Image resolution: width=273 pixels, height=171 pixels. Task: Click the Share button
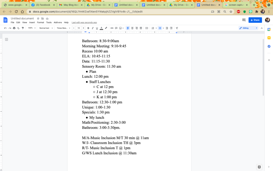255,20
